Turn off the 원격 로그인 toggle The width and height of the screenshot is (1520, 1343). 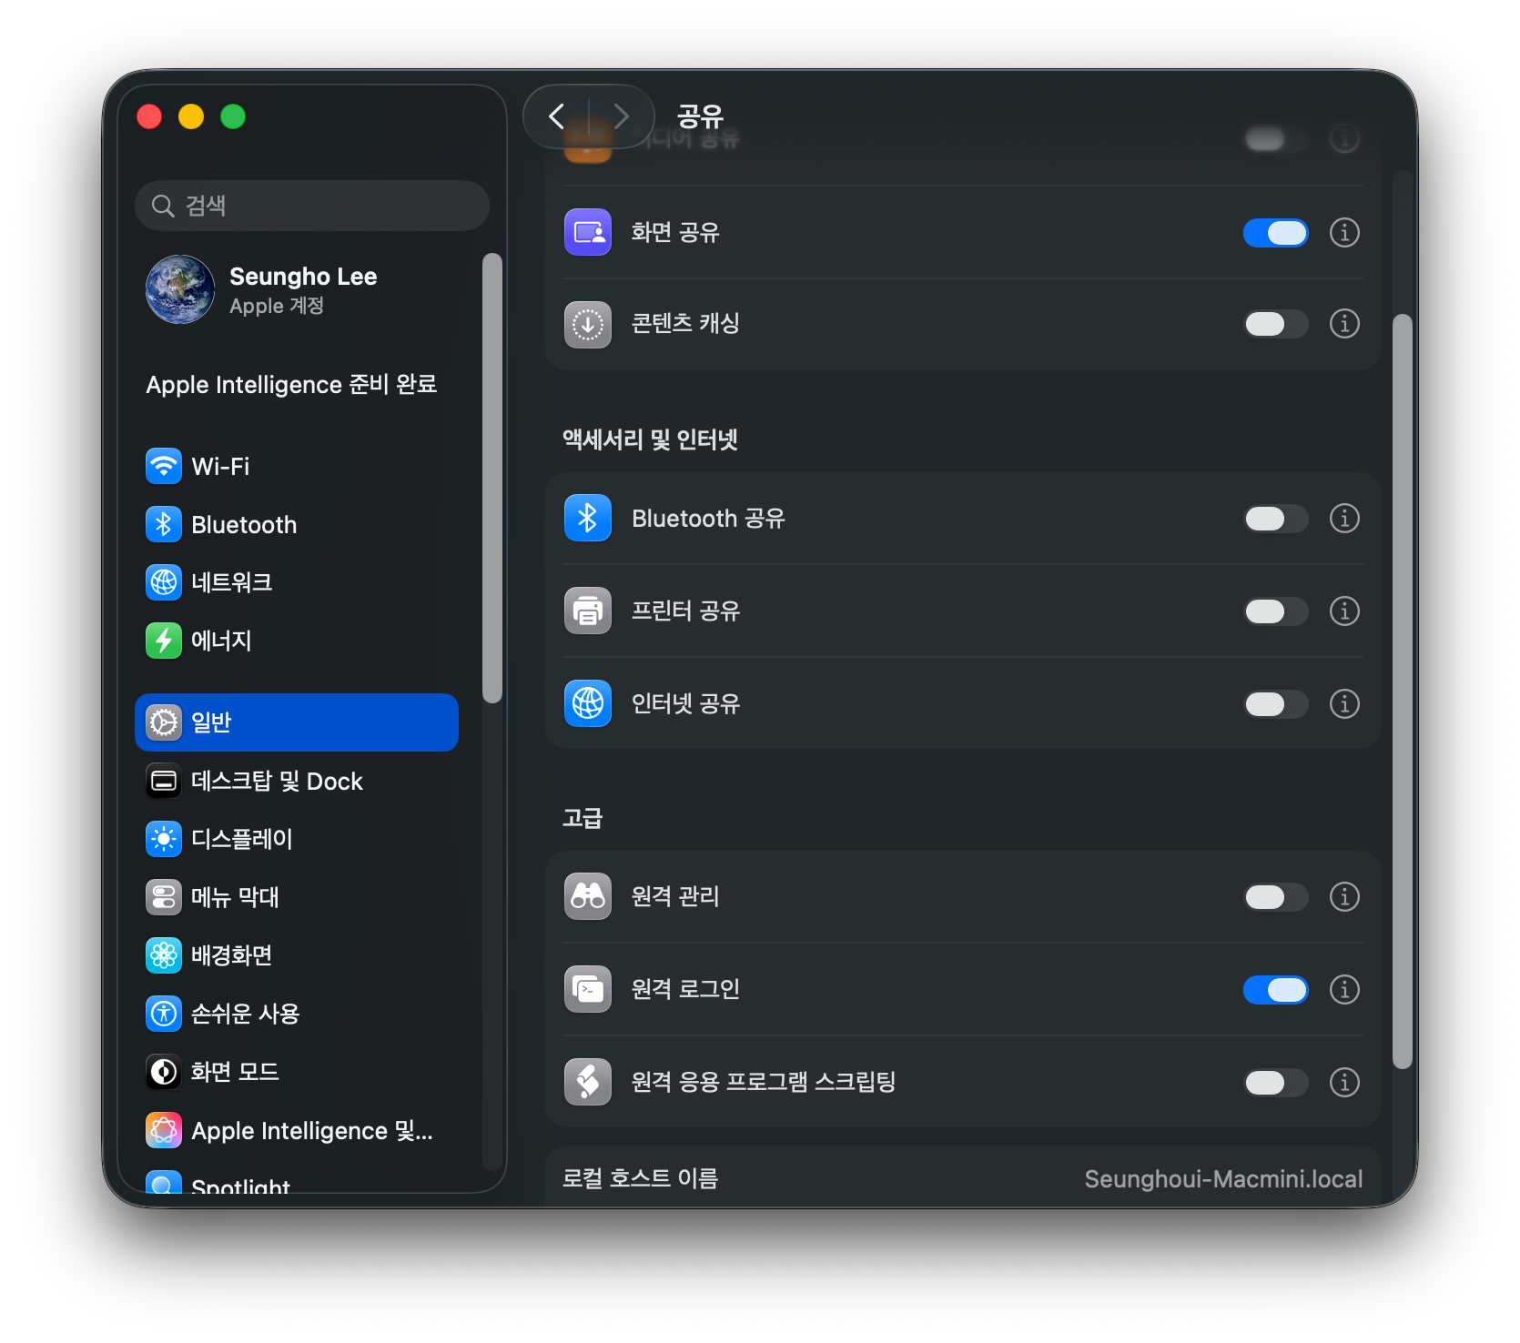(1275, 990)
